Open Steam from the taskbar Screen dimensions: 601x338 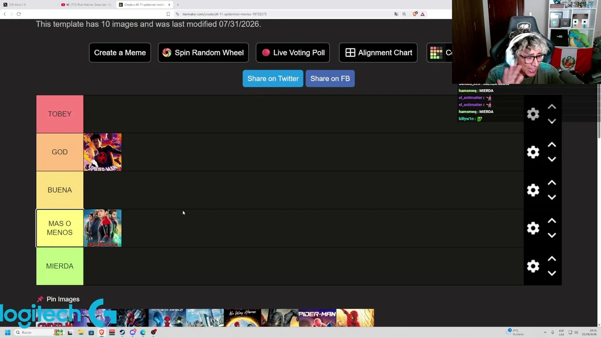[x=122, y=332]
